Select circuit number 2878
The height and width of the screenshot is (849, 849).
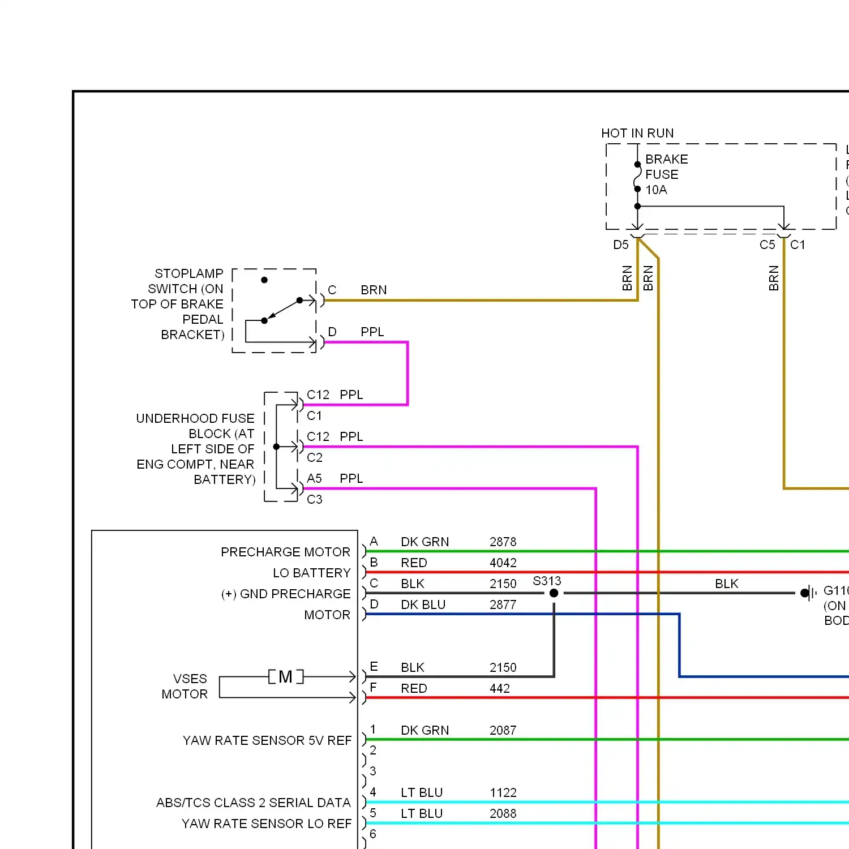click(x=503, y=542)
